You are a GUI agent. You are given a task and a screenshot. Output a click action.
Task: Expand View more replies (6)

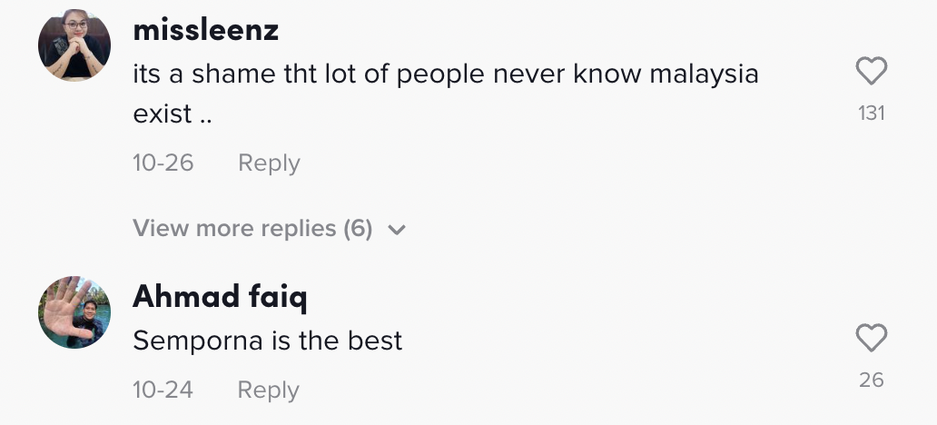(252, 229)
